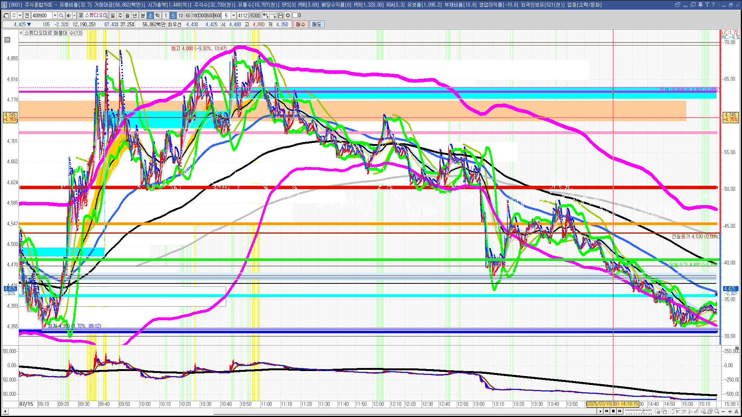Click the plus zoom-in icon
The height and width of the screenshot is (417, 742).
pos(730,412)
